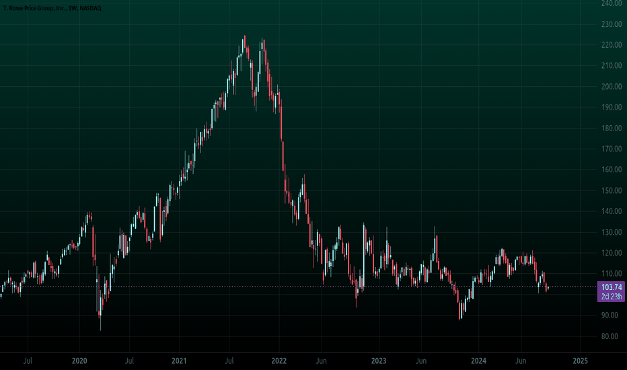The width and height of the screenshot is (627, 370).
Task: Click the 2020 label on time axis
Action: pos(79,361)
